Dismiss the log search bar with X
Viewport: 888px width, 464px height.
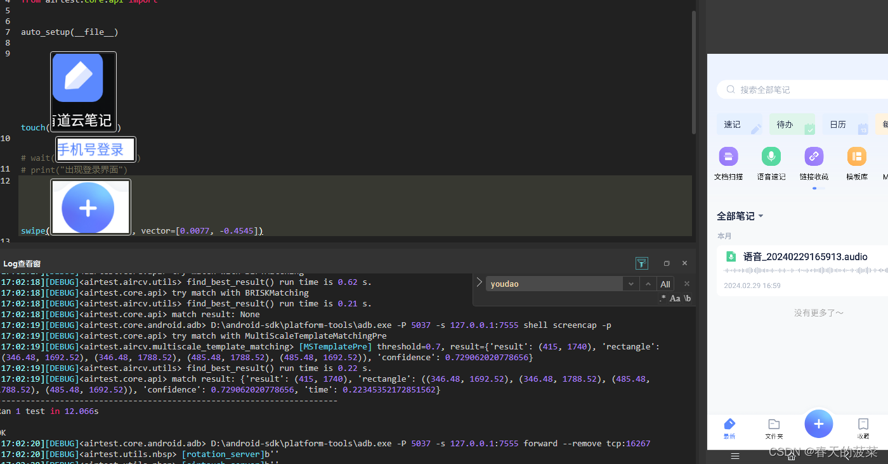tap(686, 284)
